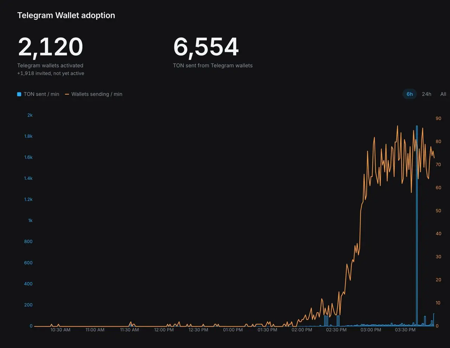Click the 2k left axis label
450x348 pixels.
point(30,115)
